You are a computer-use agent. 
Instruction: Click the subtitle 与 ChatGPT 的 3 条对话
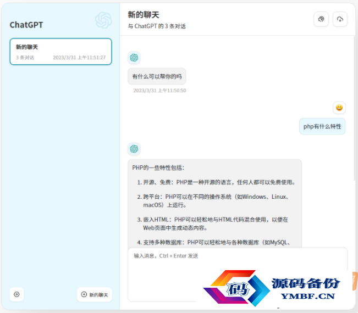point(157,26)
